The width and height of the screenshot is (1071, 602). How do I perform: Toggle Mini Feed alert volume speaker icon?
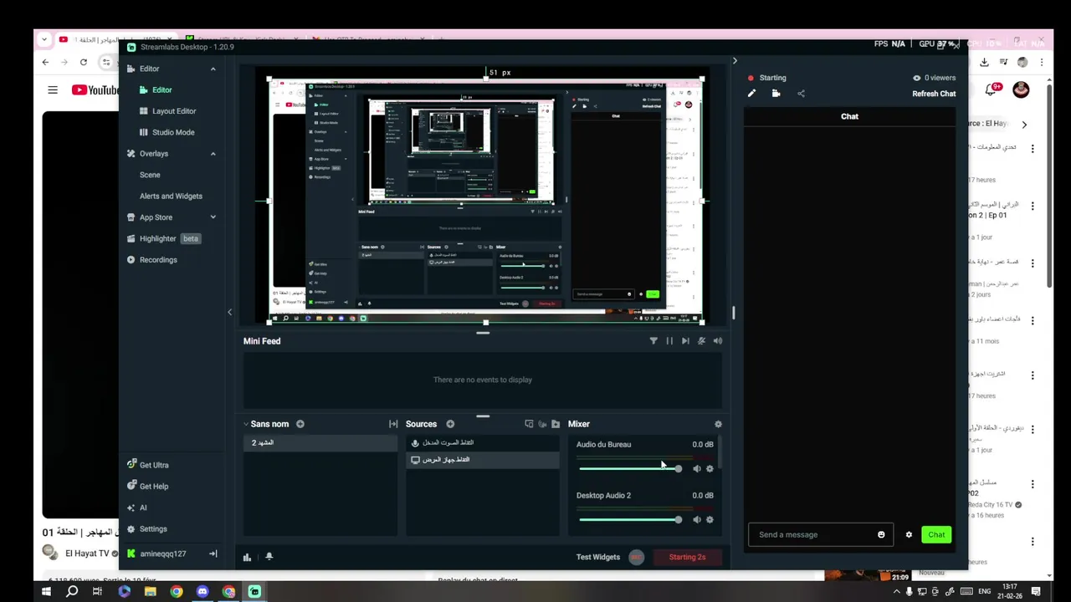tap(717, 341)
